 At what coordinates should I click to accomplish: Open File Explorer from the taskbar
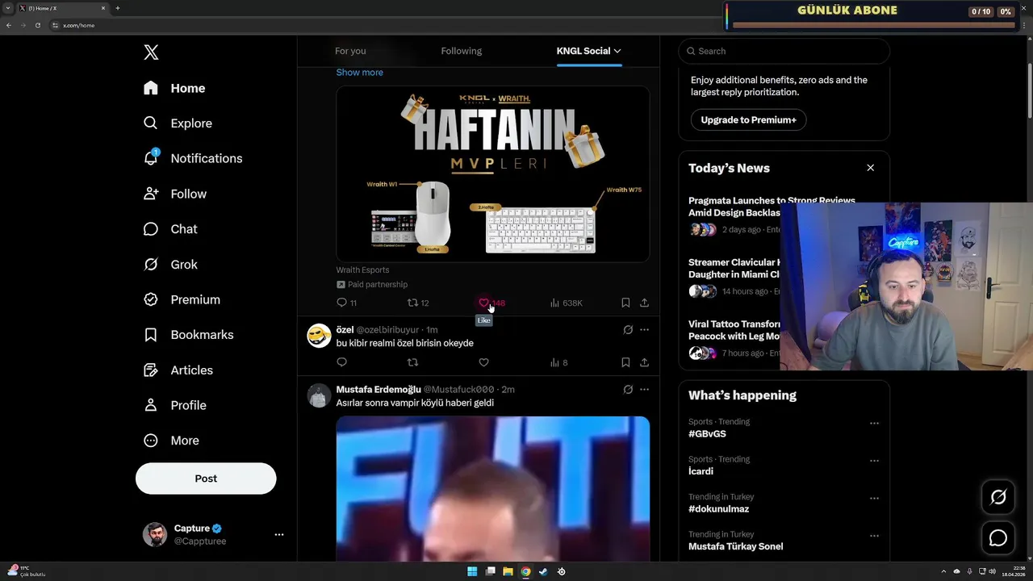508,571
